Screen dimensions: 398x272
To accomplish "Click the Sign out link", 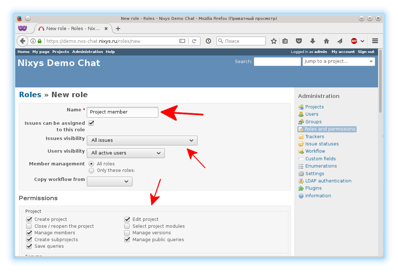I will (x=366, y=52).
